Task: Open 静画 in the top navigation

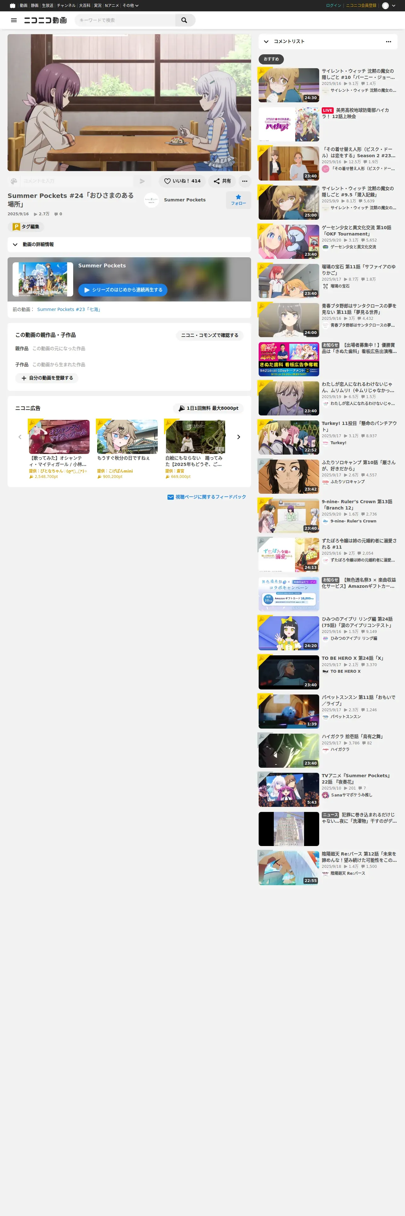Action: tap(35, 6)
